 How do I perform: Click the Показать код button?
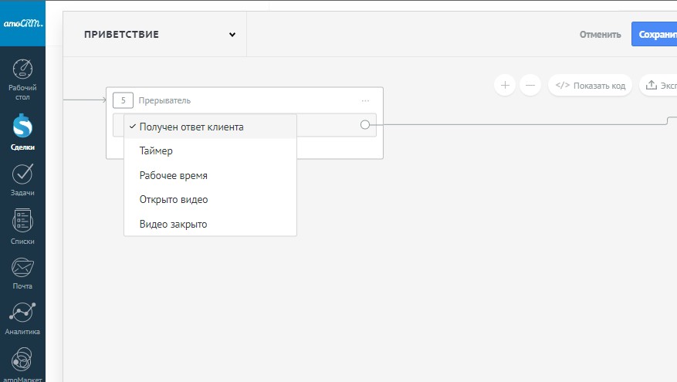[591, 85]
